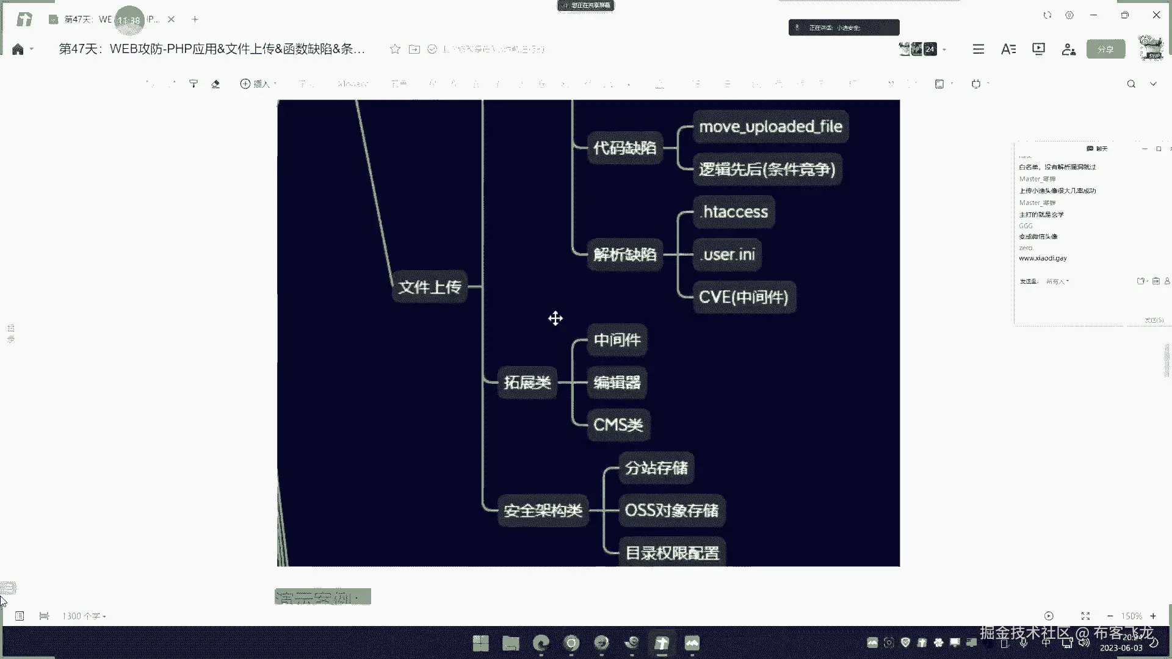This screenshot has width=1172, height=659.
Task: Toggle the document outline panel at bottom-left
Action: coord(20,616)
